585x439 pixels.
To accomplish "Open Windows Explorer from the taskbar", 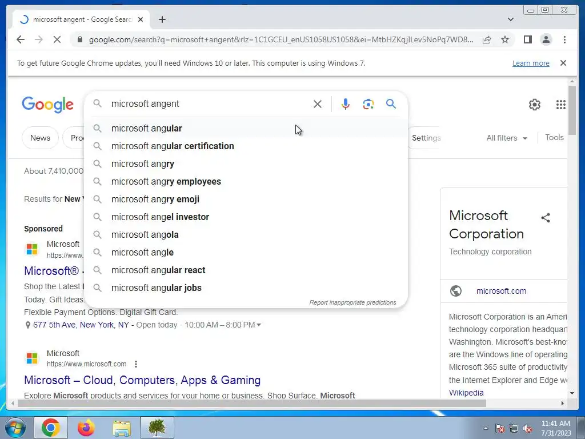I will click(122, 428).
